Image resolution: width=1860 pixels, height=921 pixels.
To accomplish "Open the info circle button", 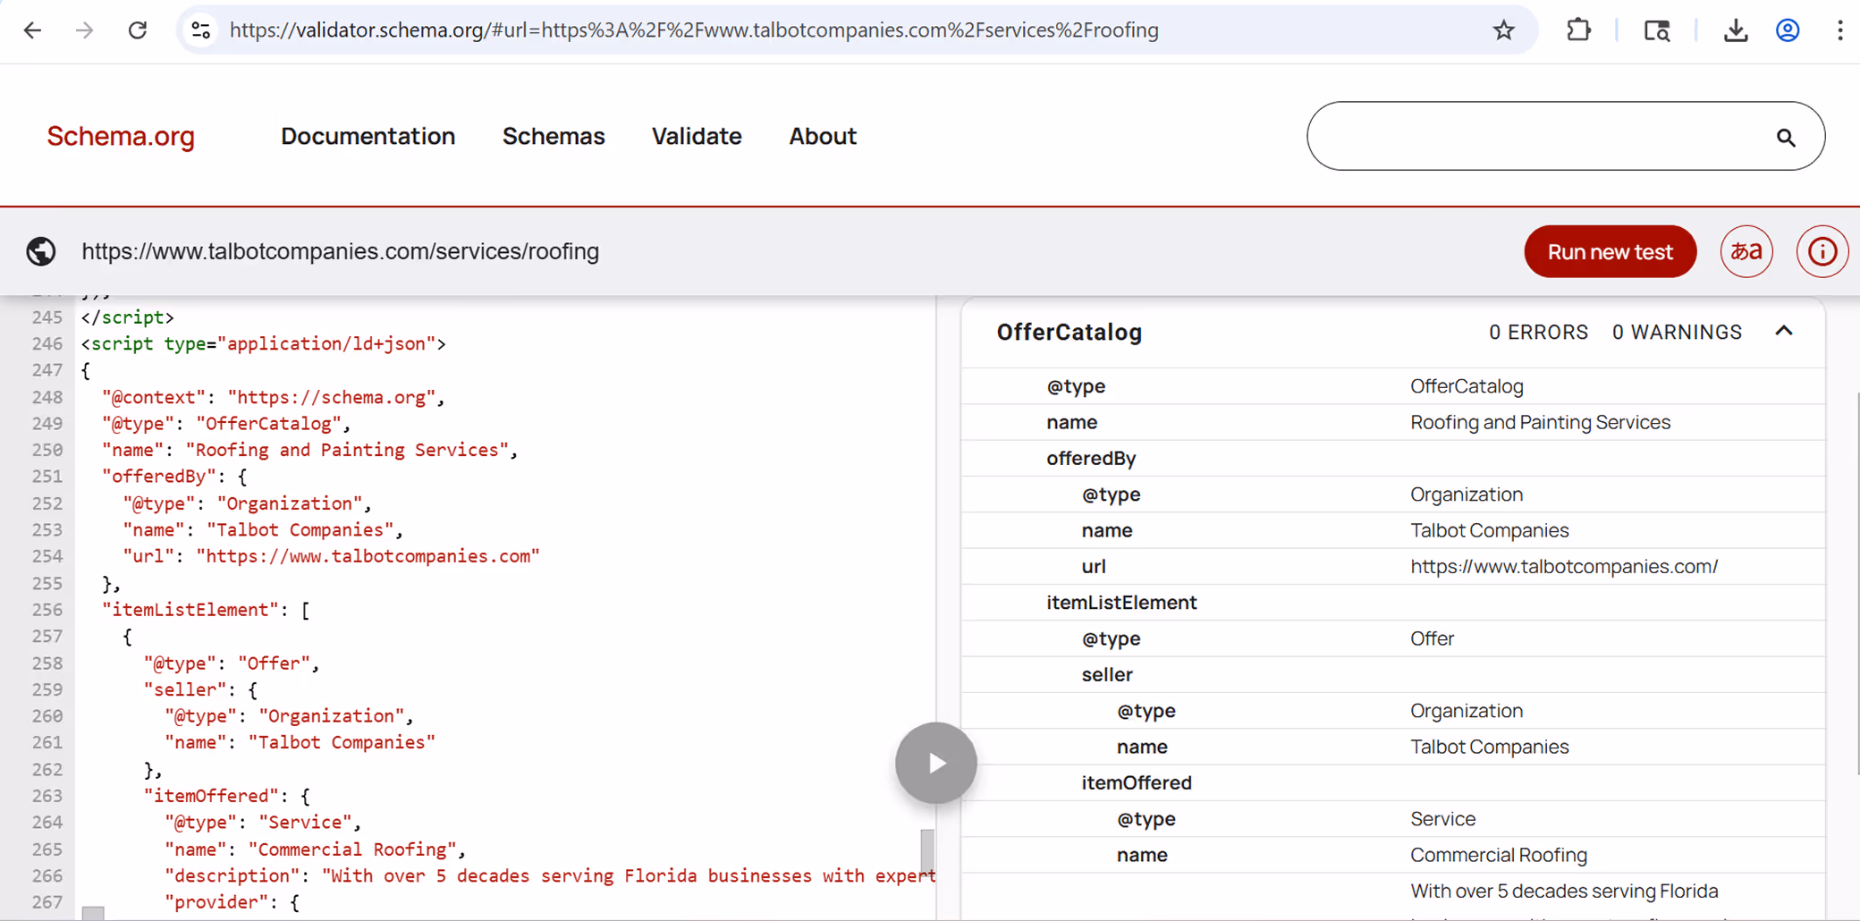I will pos(1822,251).
